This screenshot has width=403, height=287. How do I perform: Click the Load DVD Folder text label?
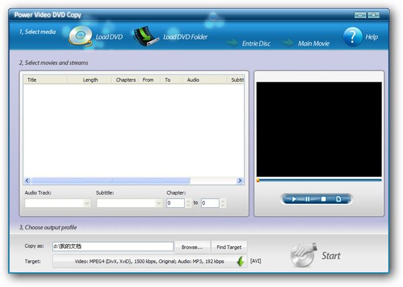[185, 37]
